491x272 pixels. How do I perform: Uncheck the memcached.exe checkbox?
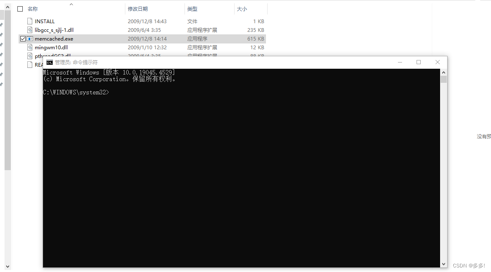[23, 39]
